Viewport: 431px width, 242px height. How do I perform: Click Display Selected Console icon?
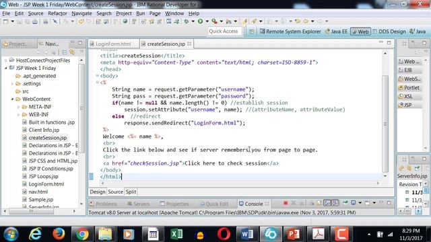pyautogui.click(x=353, y=203)
